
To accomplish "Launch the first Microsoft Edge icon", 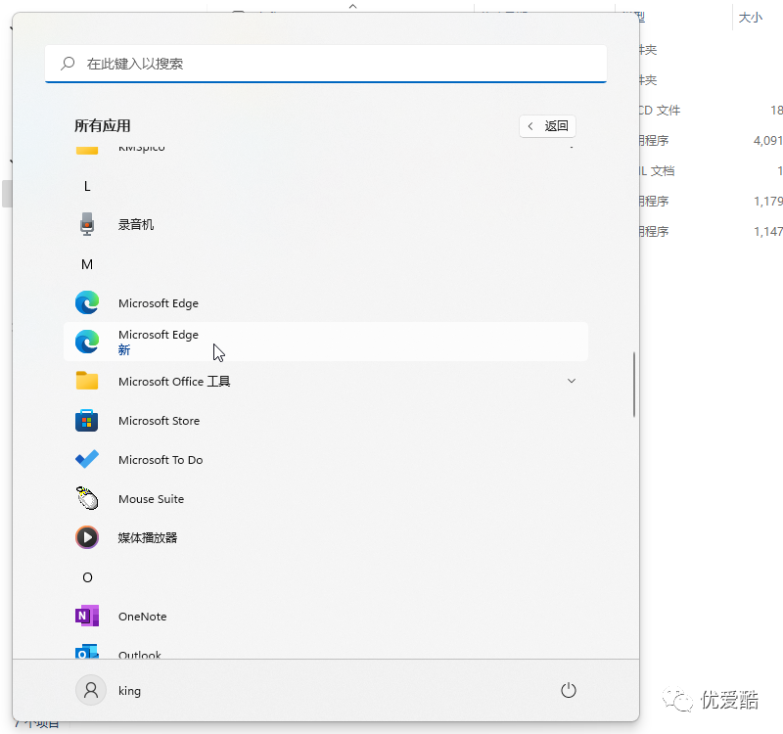I will [x=87, y=302].
